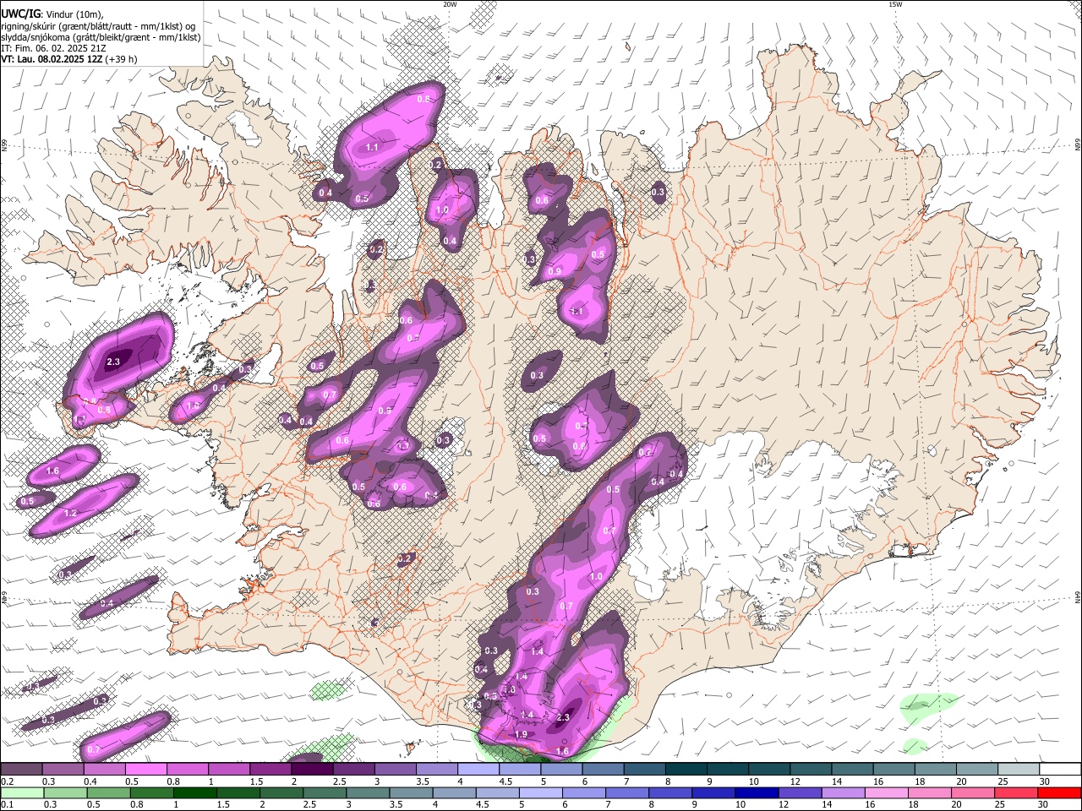The width and height of the screenshot is (1082, 811).
Task: Click the 6 slate-blue swatch in top legend row
Action: [x=603, y=769]
